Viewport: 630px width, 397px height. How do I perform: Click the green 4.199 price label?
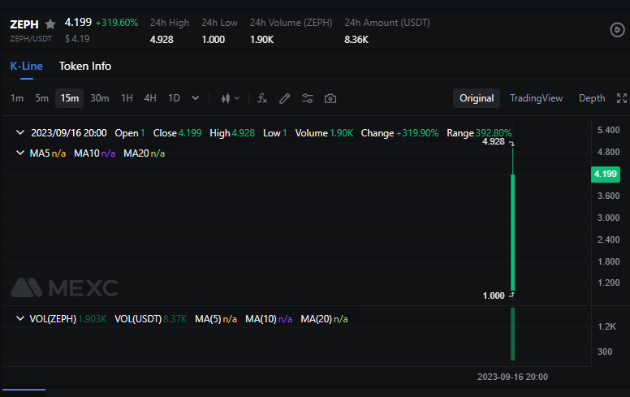coord(606,174)
